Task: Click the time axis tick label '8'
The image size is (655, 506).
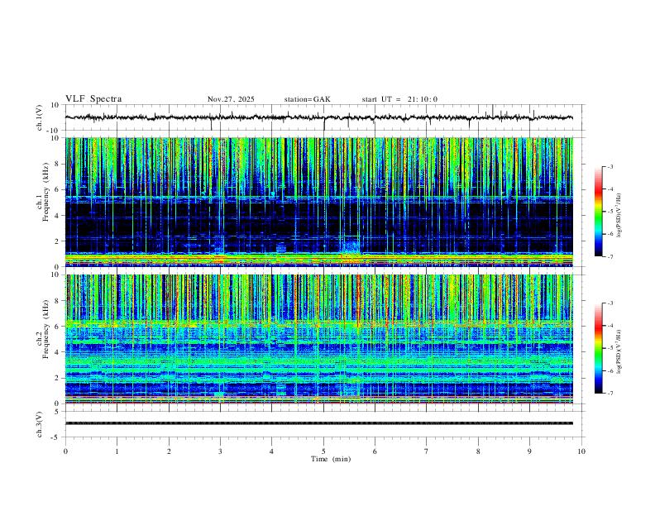Action: [478, 451]
